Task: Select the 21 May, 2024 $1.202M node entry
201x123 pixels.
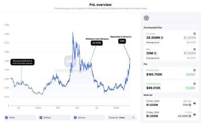Action: pos(171,114)
